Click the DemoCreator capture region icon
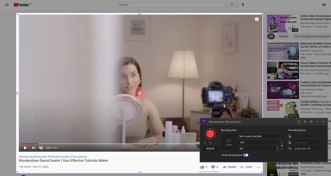This screenshot has height=176, width=331. coord(299,121)
